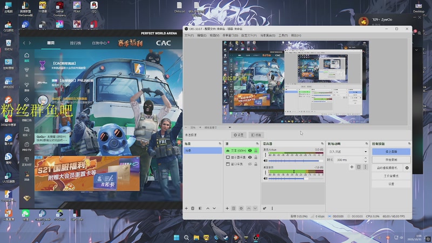Toggle visibility of Text (GDI+) source

(250, 151)
